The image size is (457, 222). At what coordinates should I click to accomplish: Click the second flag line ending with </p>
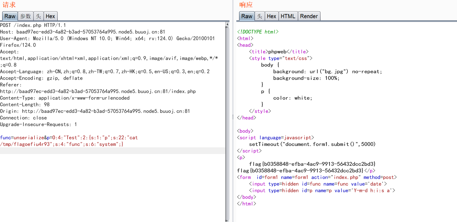coord(306,171)
